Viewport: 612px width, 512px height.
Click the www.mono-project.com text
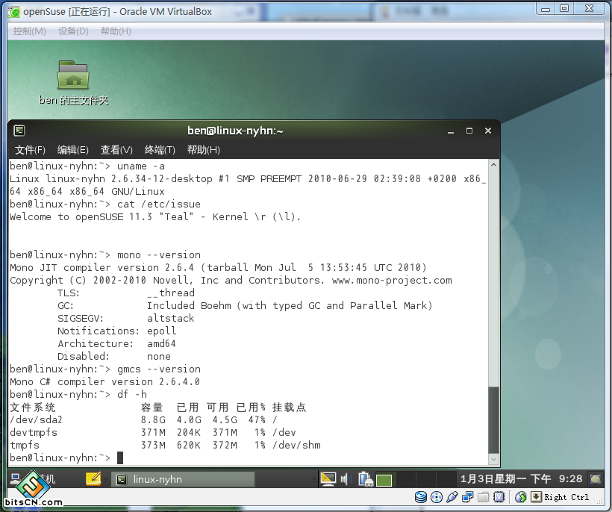[392, 281]
